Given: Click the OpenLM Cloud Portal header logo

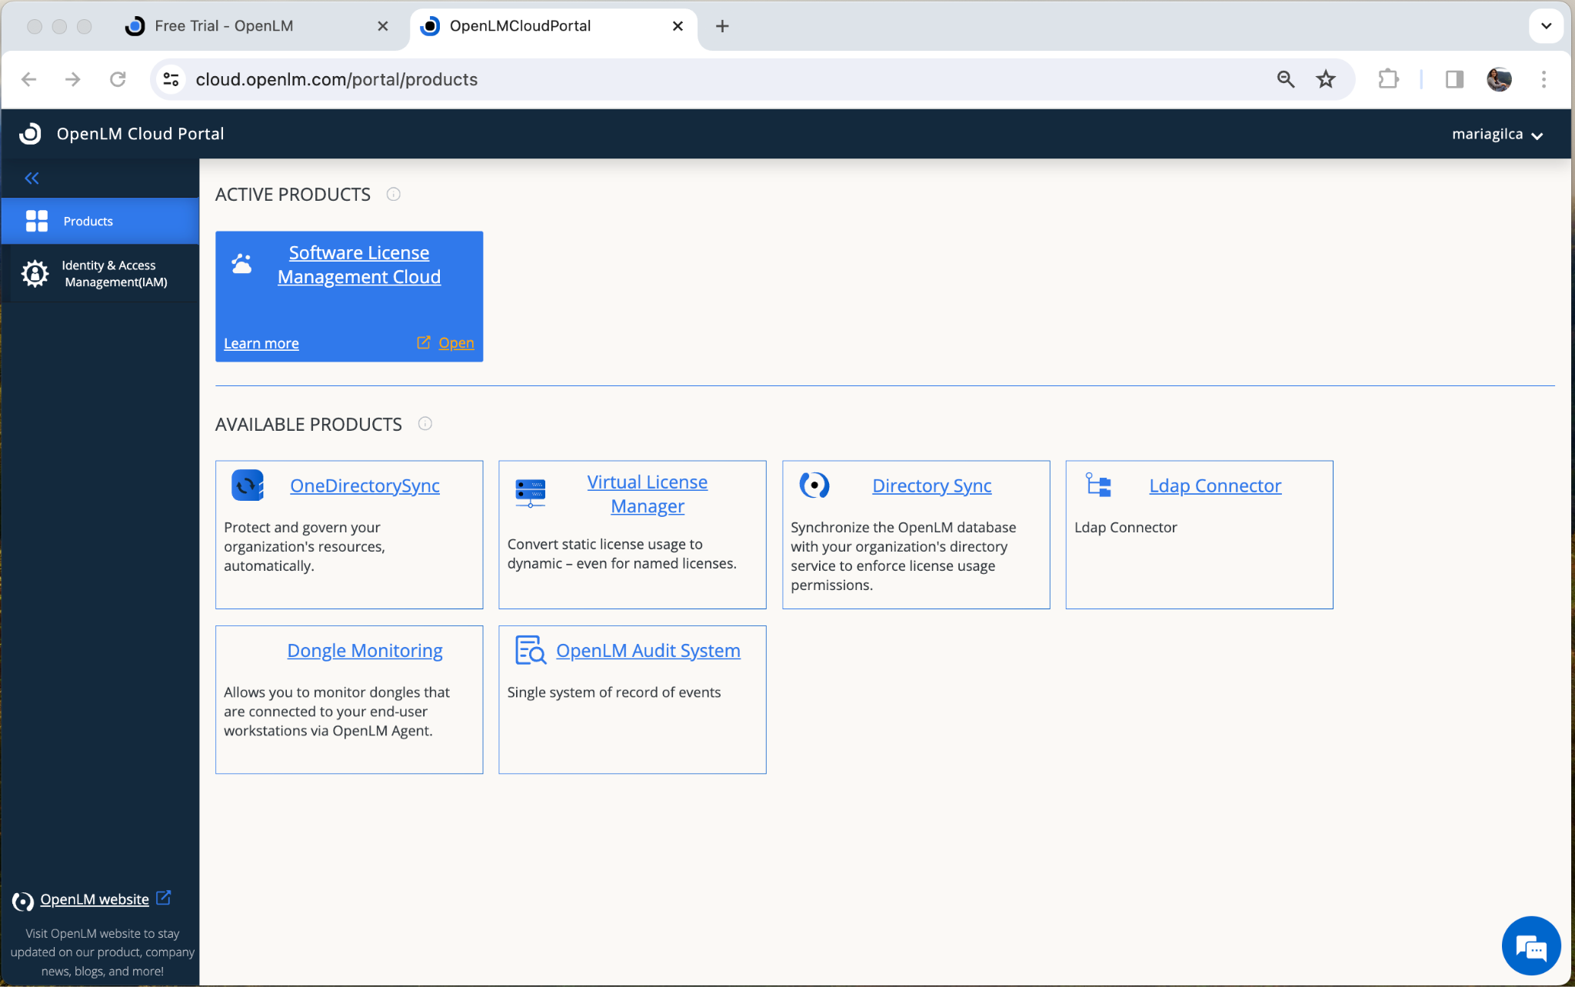Looking at the screenshot, I should click(29, 133).
